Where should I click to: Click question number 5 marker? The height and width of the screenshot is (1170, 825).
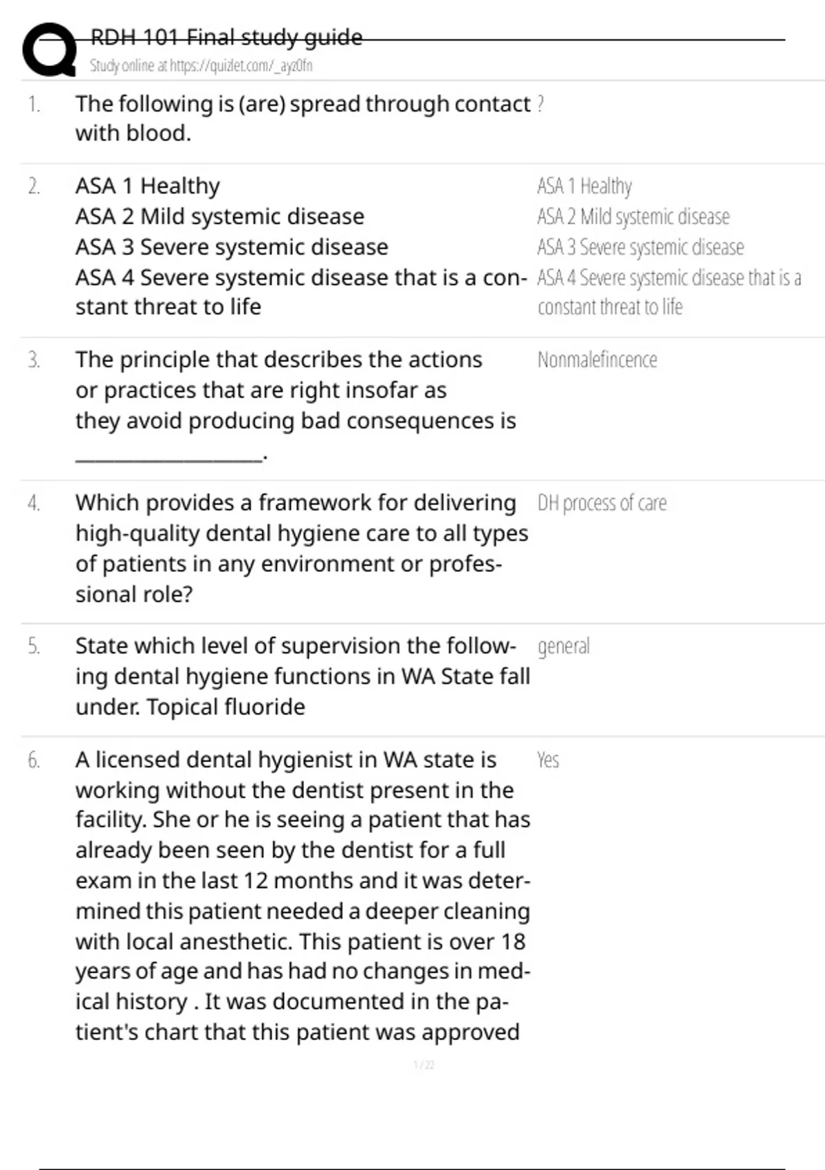34,646
